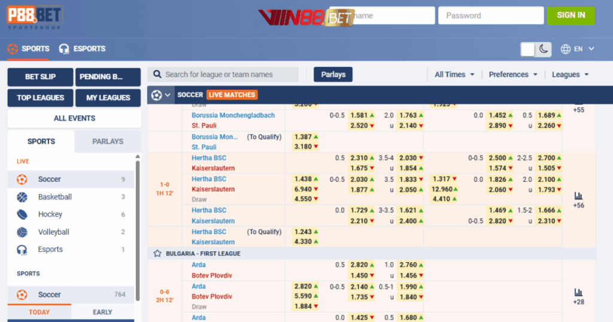
Task: Click the Password input field
Action: tap(490, 16)
